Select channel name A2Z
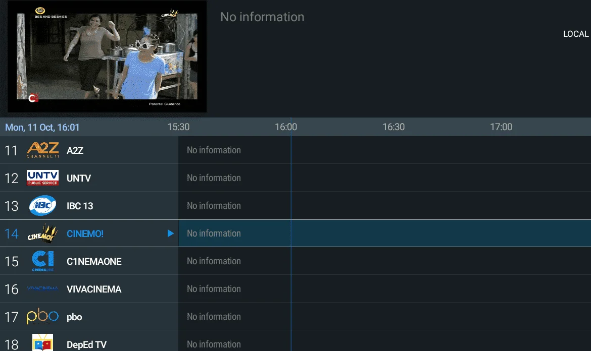Screen dimensions: 591x351 pos(75,150)
